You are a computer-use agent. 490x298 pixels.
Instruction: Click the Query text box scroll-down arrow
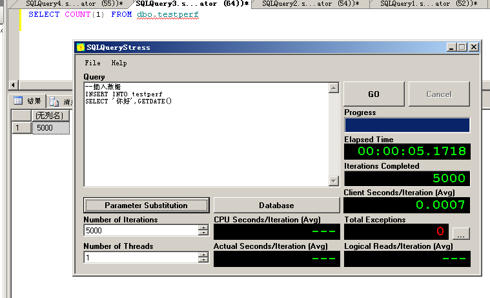[x=334, y=180]
